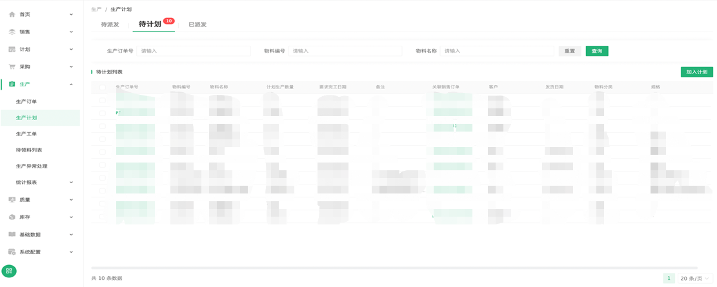This screenshot has height=287, width=717.
Task: Collapse the 生产 menu chevron
Action: (x=71, y=84)
